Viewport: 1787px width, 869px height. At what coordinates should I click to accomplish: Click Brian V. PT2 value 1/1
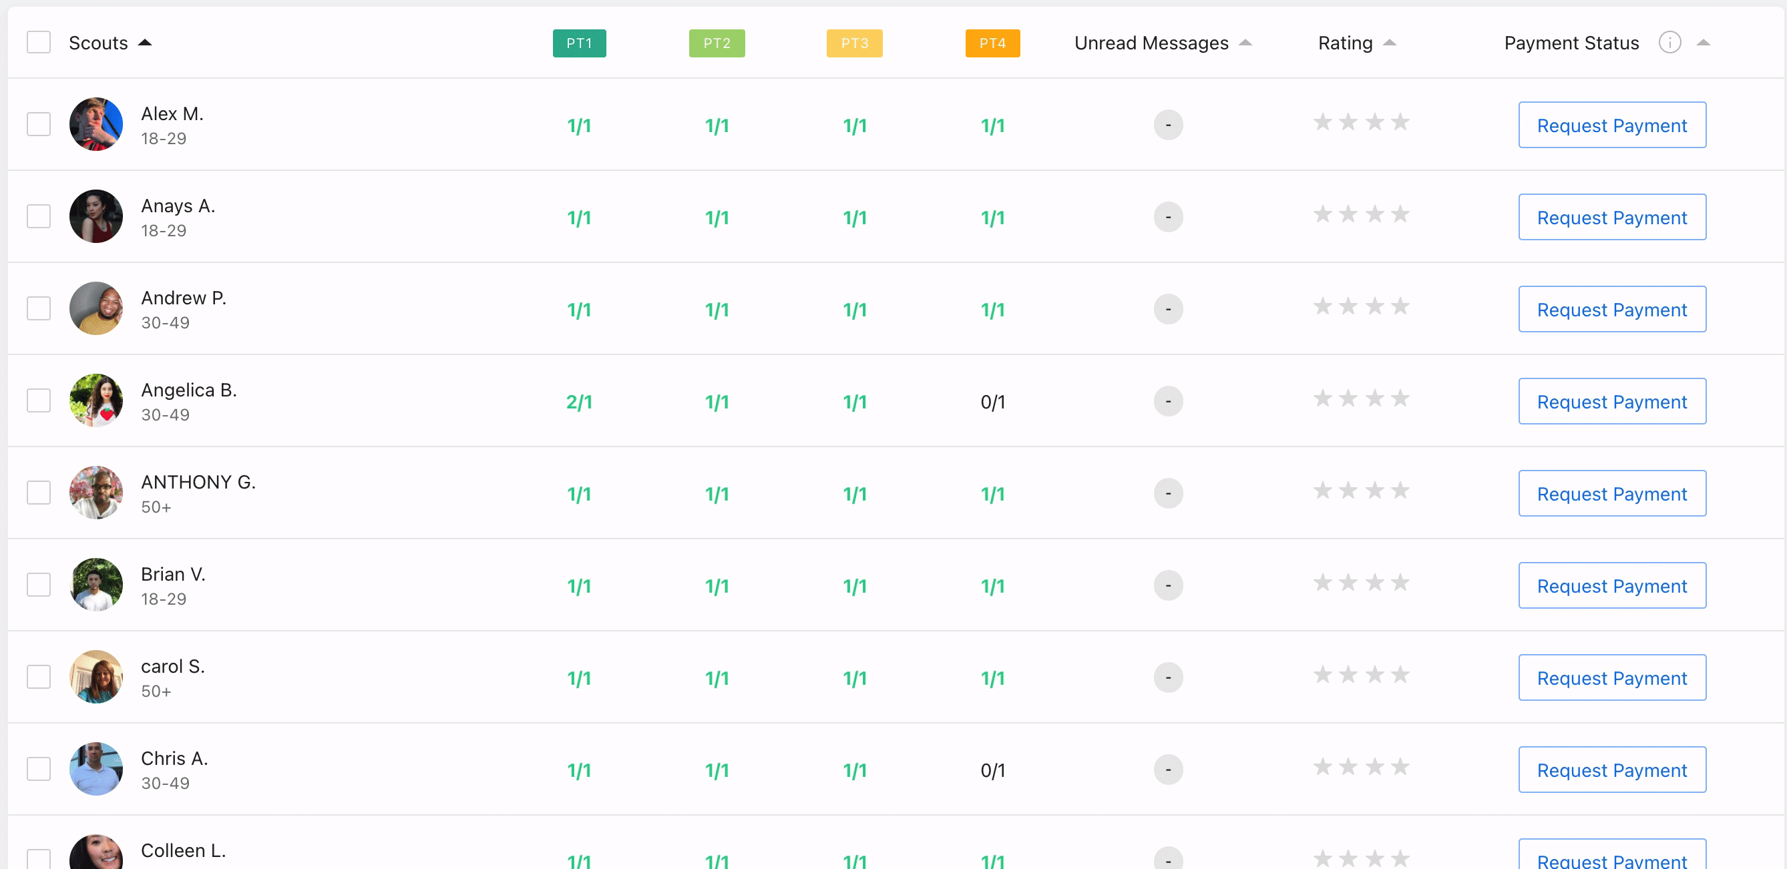717,587
